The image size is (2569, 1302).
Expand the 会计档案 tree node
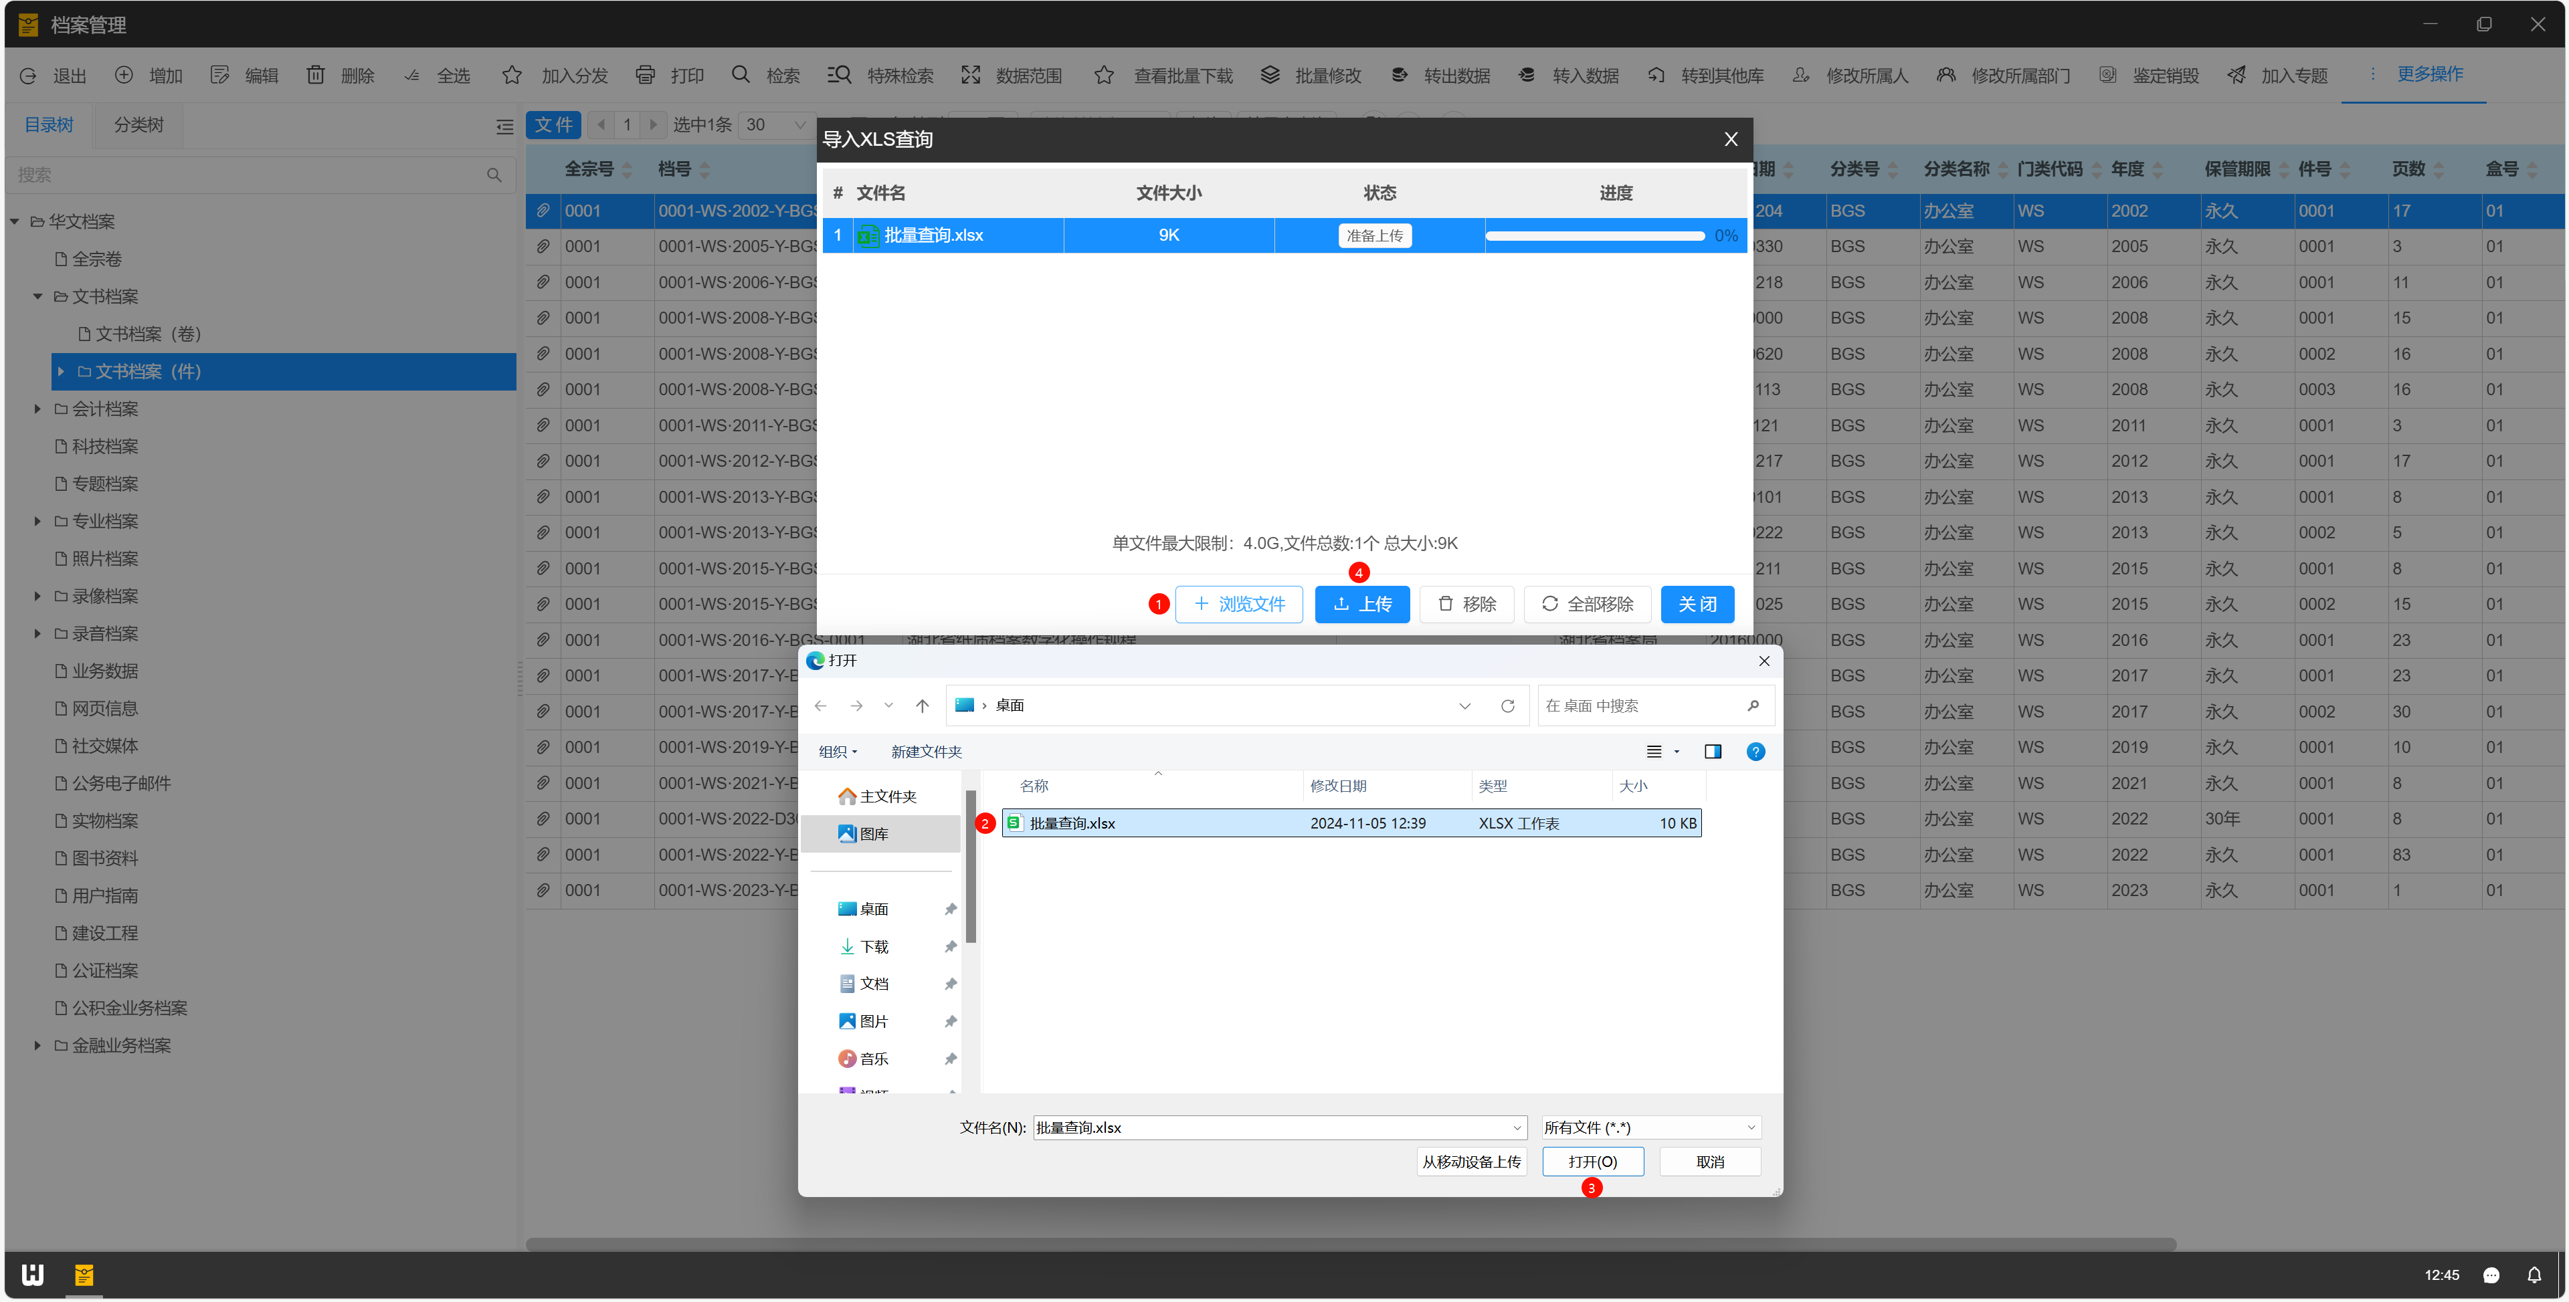pyautogui.click(x=38, y=409)
